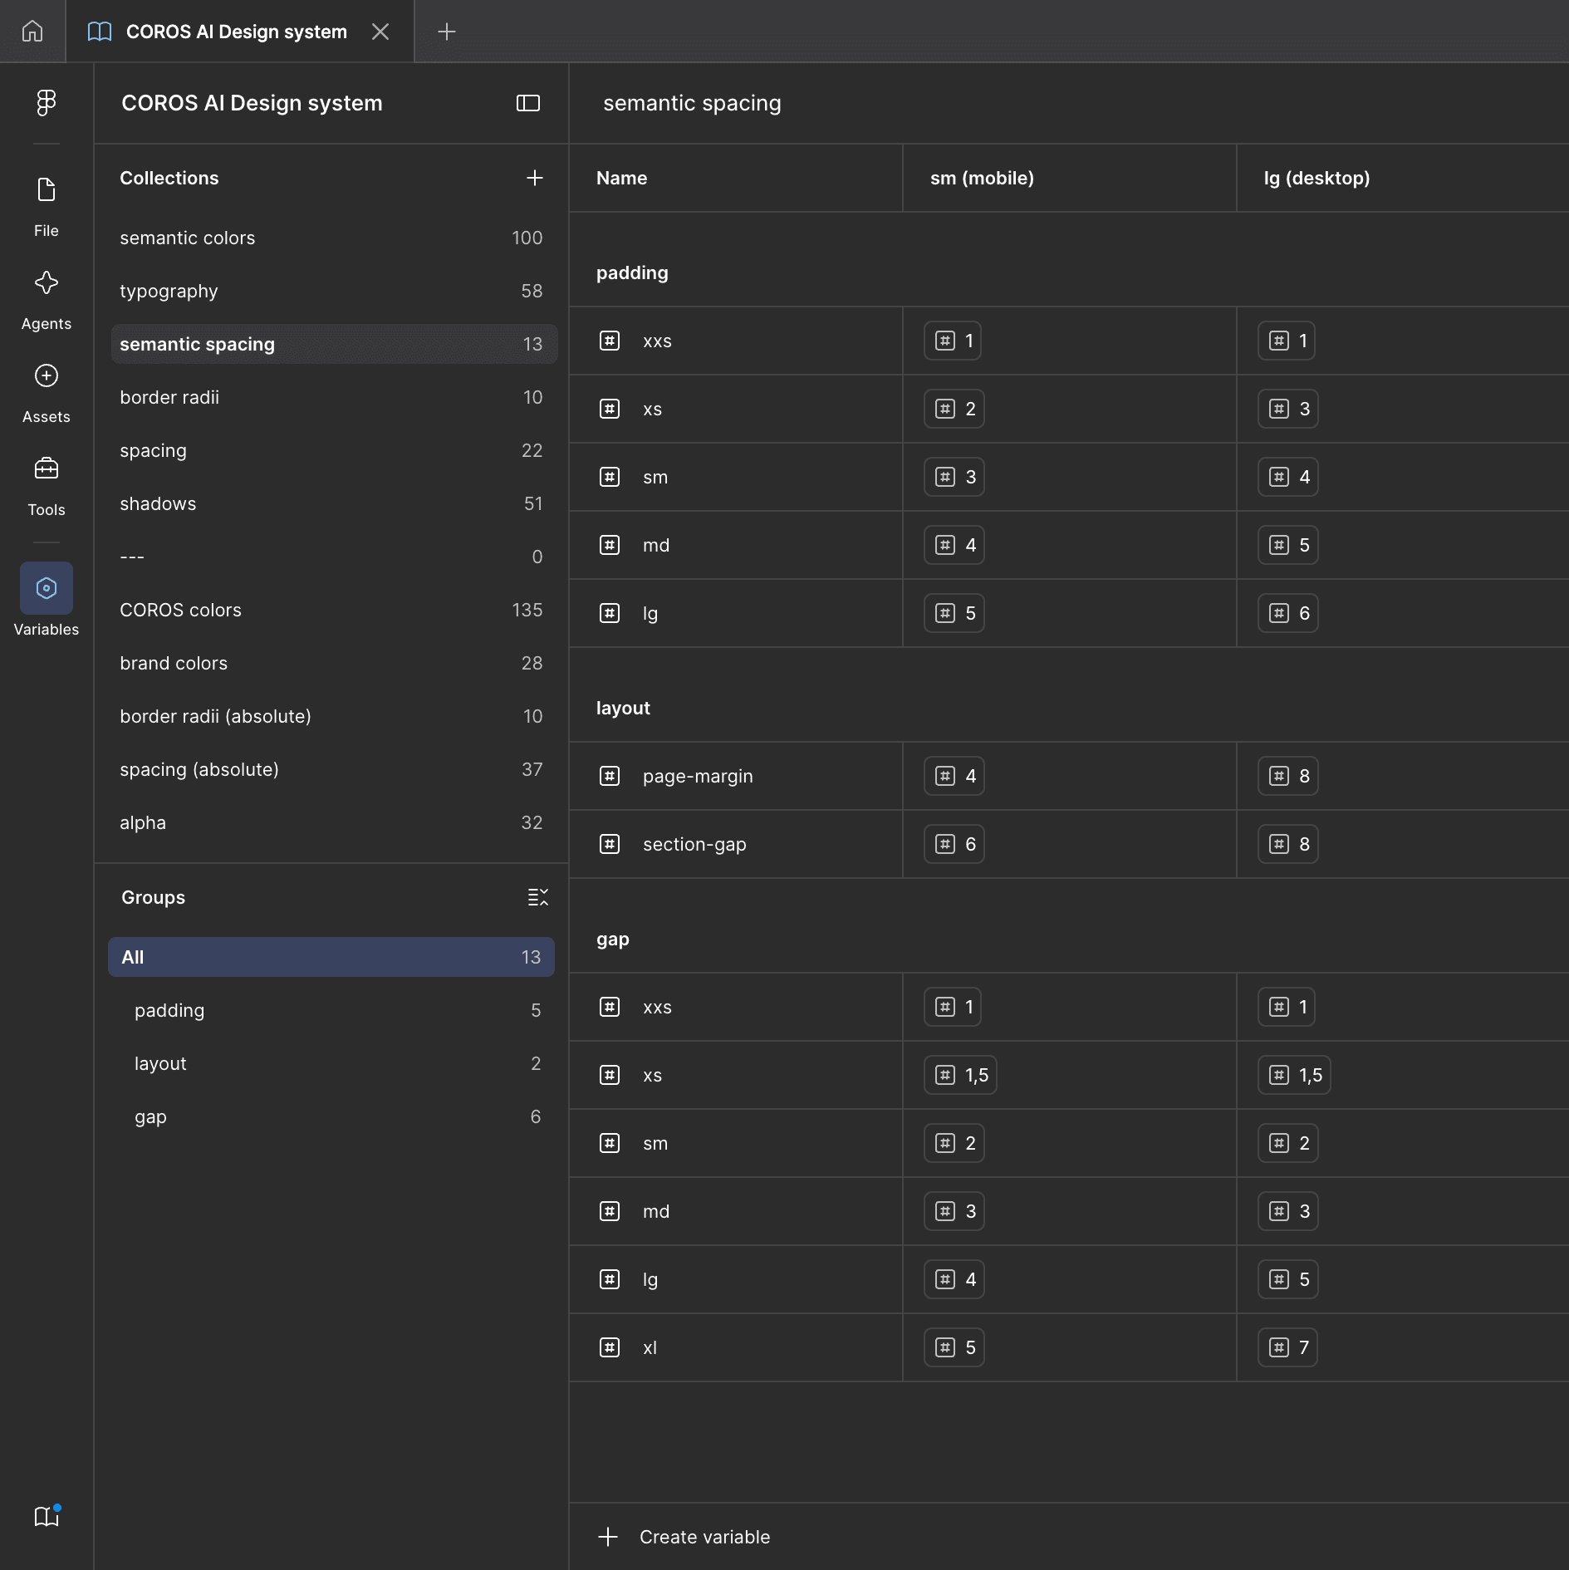Click the gap group heading in table
This screenshot has width=1569, height=1570.
[613, 939]
